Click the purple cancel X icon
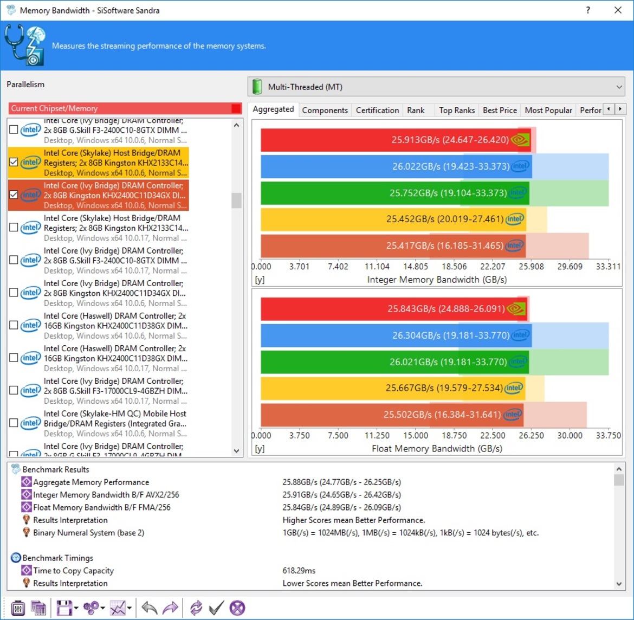634x620 pixels. click(237, 608)
